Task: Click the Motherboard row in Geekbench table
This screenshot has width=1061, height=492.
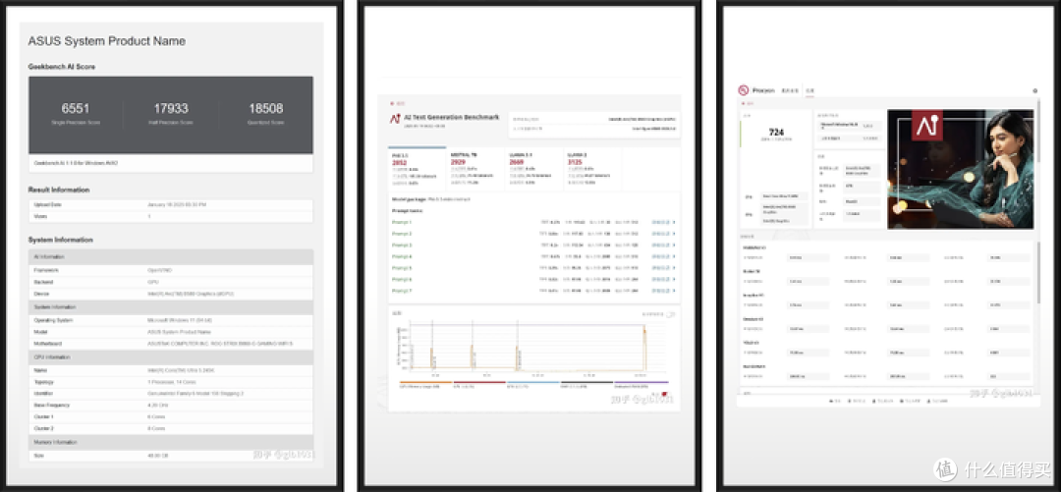Action: [171, 345]
